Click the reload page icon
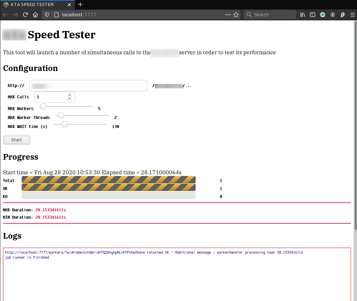The image size is (357, 301). 25,15
